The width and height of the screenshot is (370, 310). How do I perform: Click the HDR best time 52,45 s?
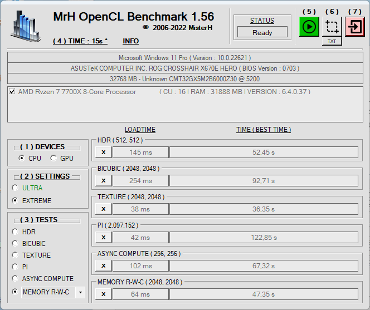(264, 152)
